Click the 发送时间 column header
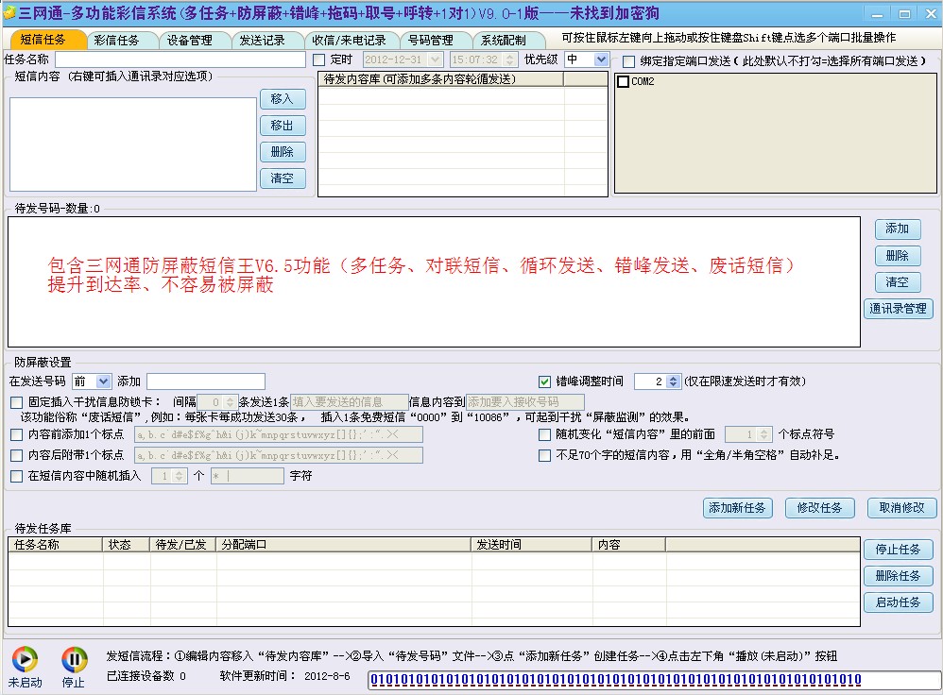Image resolution: width=943 pixels, height=695 pixels. (532, 545)
